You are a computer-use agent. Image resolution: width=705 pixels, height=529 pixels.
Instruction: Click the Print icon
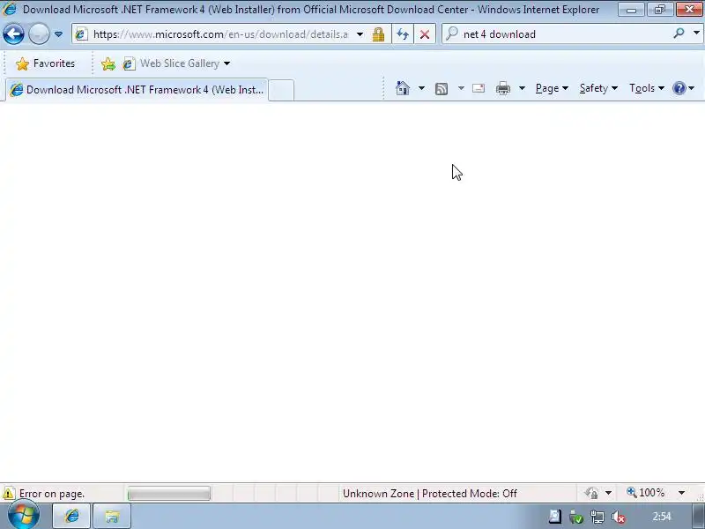(502, 89)
